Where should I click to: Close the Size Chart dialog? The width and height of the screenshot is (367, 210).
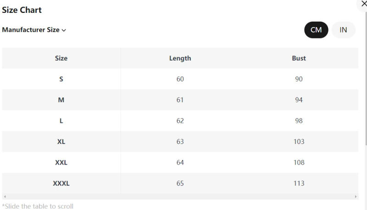tap(364, 4)
